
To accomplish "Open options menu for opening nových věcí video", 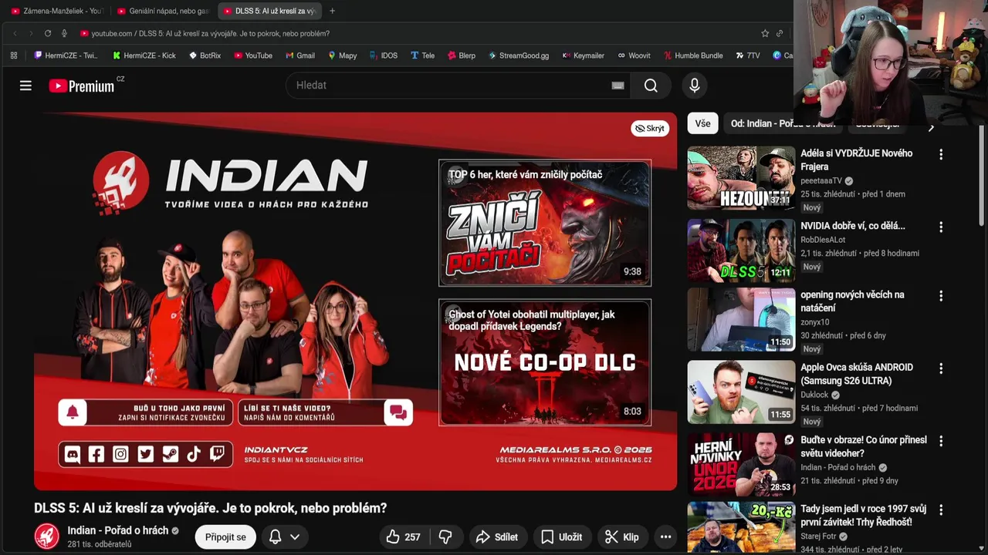I will [940, 295].
